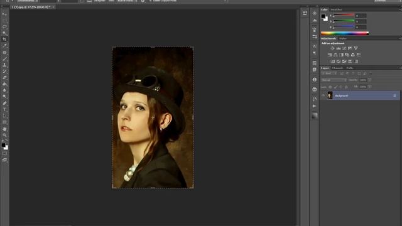
Task: Add a Brightness/Contrast adjustment
Action: 332,48
